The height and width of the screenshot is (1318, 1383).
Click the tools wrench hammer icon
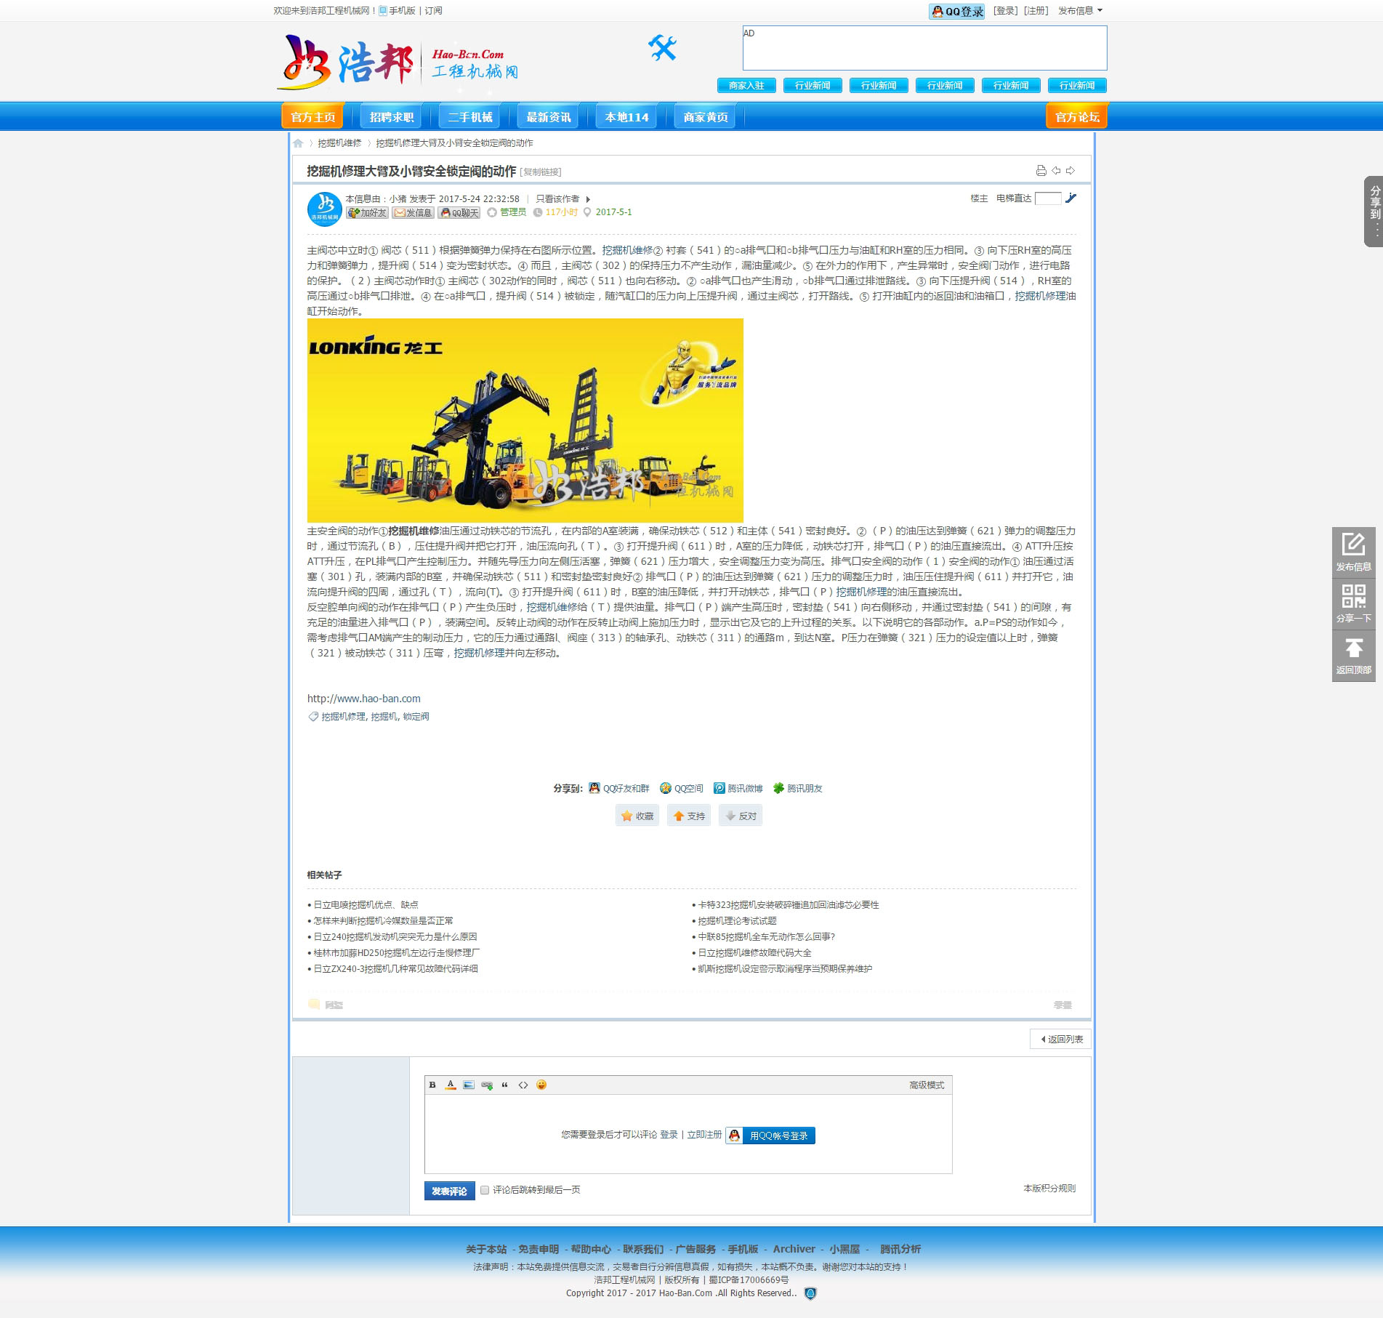[x=662, y=48]
